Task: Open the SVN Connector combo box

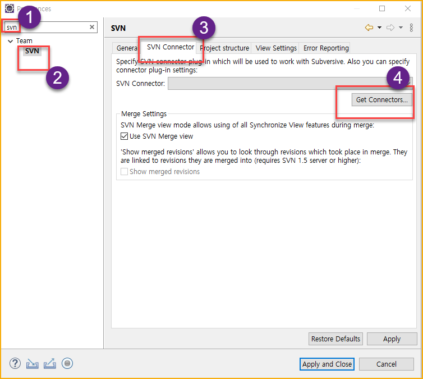Action: click(x=290, y=84)
